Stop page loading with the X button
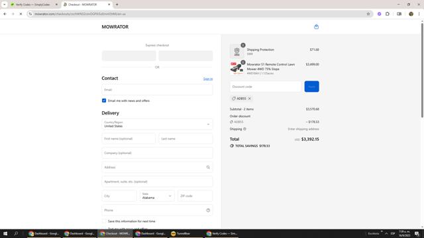Screen dimensions: 424x238 click(21, 14)
